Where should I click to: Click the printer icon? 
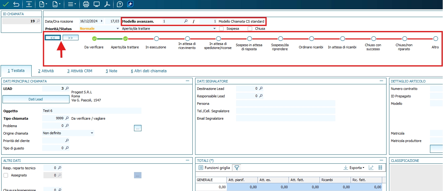[x=86, y=4]
